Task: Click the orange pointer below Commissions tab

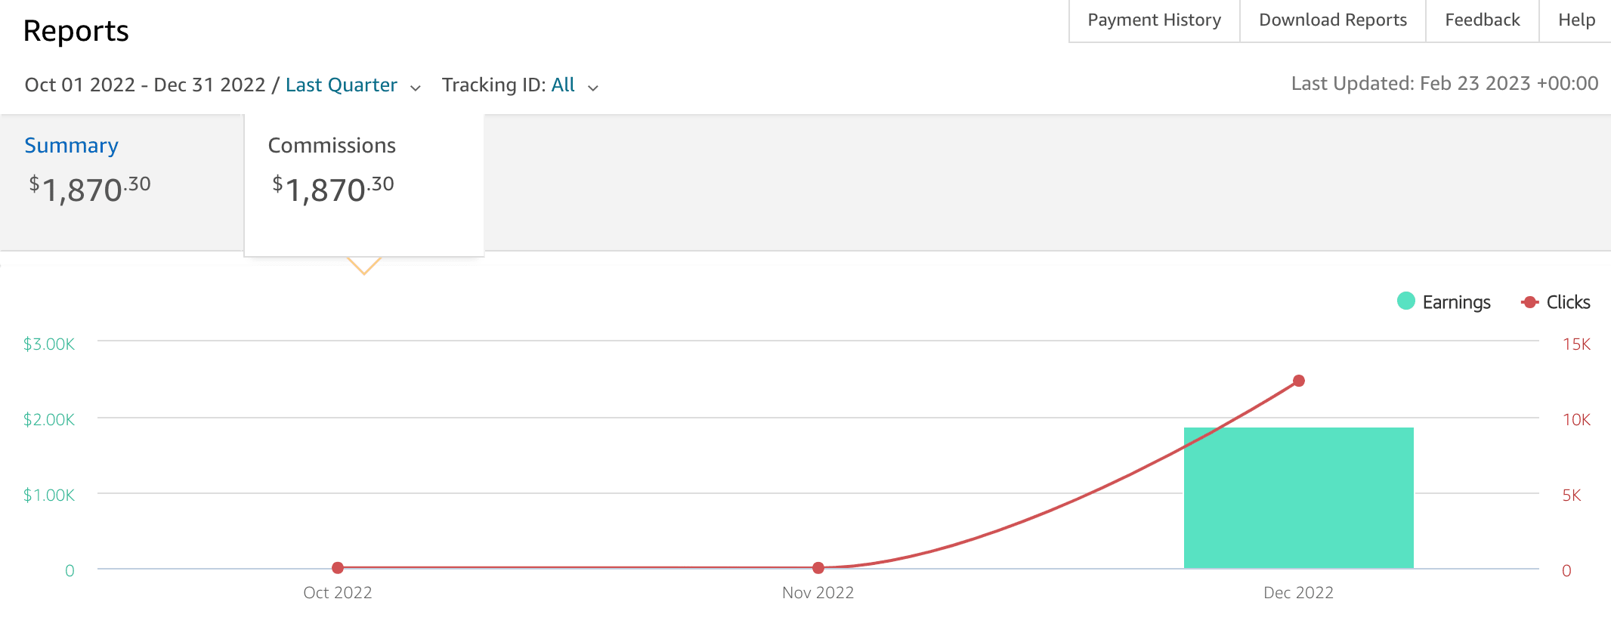Action: (364, 266)
